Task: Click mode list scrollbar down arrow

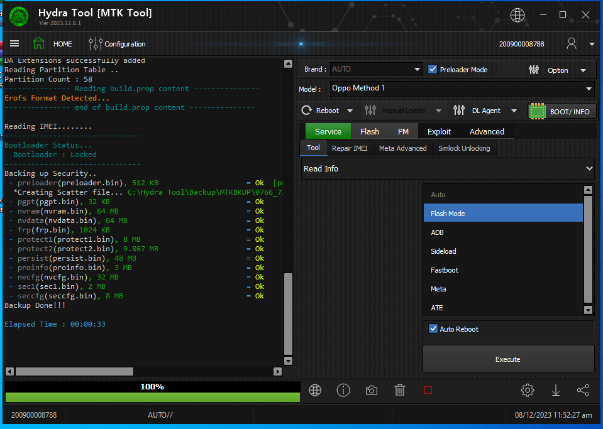Action: coord(588,310)
